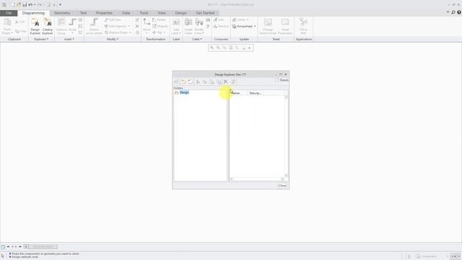
Task: Click the Save icon in quick access toolbar
Action: pyautogui.click(x=25, y=5)
